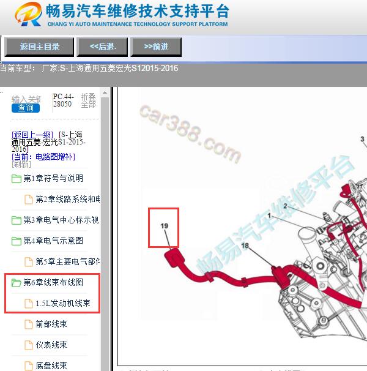The width and height of the screenshot is (367, 371).
Task: Open 前部线束 document entry
Action: (51, 324)
